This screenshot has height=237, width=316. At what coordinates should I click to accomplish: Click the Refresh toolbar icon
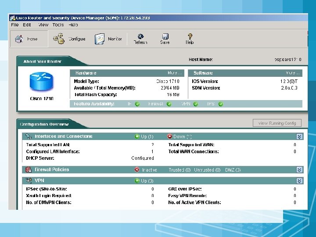(140, 36)
